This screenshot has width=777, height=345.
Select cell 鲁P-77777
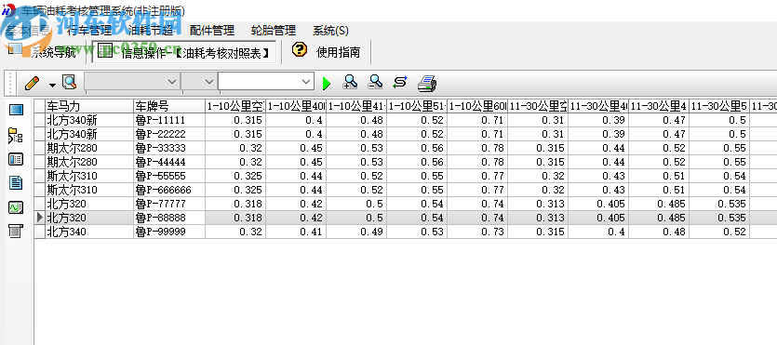169,204
